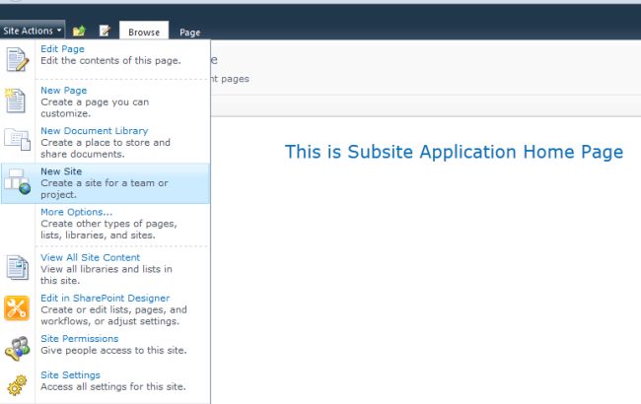Screen dimensions: 641x404
Task: Click 'View all libraries and lists in this site.' text
Action: click(107, 275)
